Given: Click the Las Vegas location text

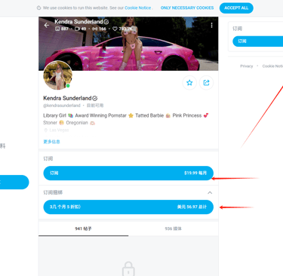Looking at the screenshot, I should pos(59,130).
